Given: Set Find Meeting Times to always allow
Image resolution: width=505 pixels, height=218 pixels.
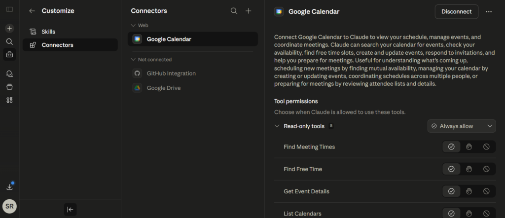Looking at the screenshot, I should [451, 147].
